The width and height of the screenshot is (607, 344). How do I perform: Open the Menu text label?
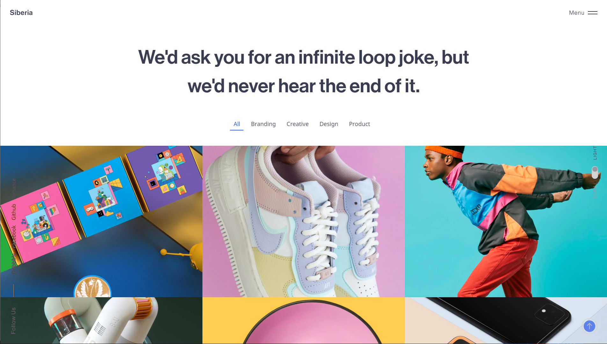(x=576, y=13)
